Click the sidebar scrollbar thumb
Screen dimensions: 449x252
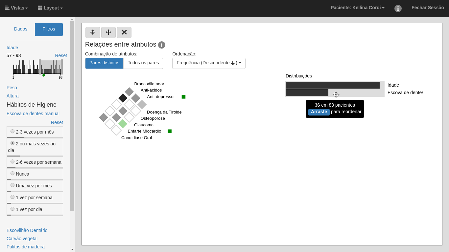pos(72,116)
